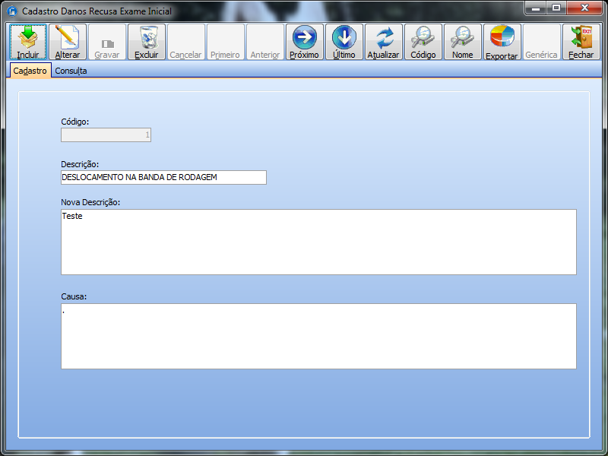The width and height of the screenshot is (608, 456).
Task: Focus the Nova Descrição text area
Action: pos(318,242)
